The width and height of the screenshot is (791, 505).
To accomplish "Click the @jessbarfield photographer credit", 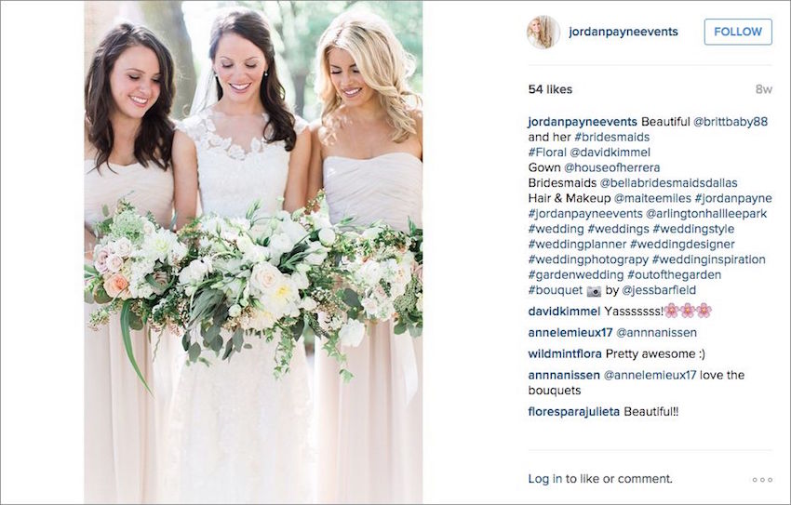I will pyautogui.click(x=659, y=290).
